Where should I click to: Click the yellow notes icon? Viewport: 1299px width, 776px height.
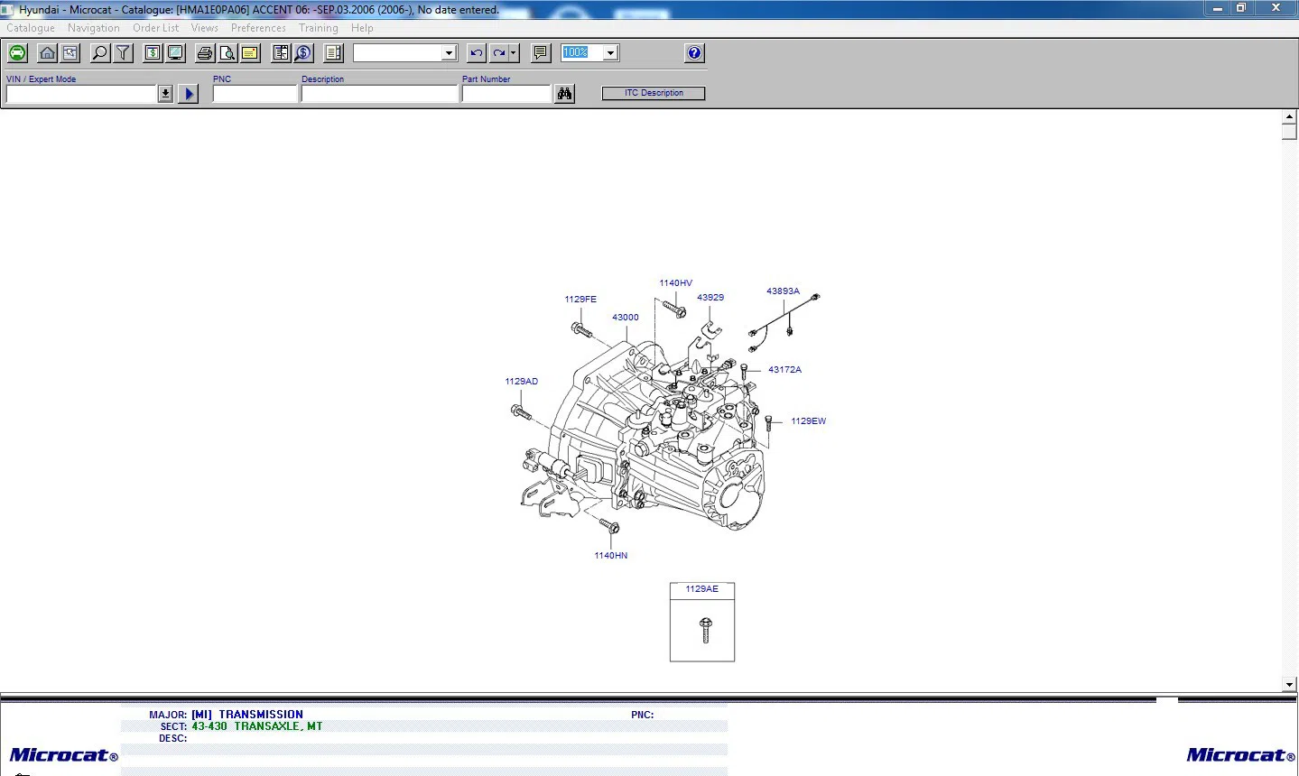tap(250, 53)
